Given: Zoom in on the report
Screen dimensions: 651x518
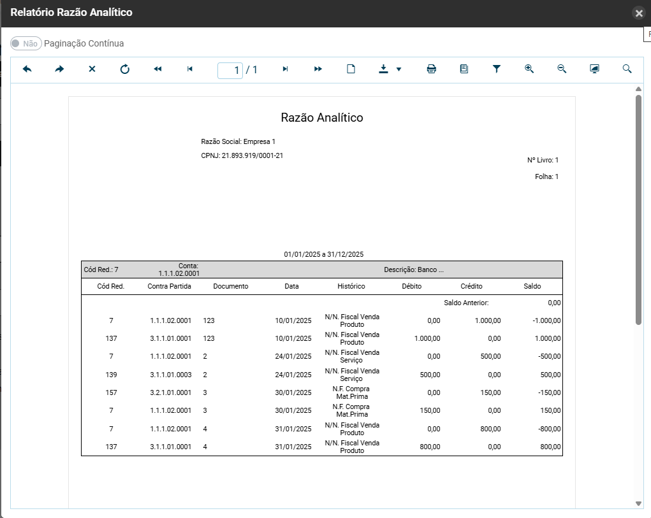Looking at the screenshot, I should tap(529, 69).
